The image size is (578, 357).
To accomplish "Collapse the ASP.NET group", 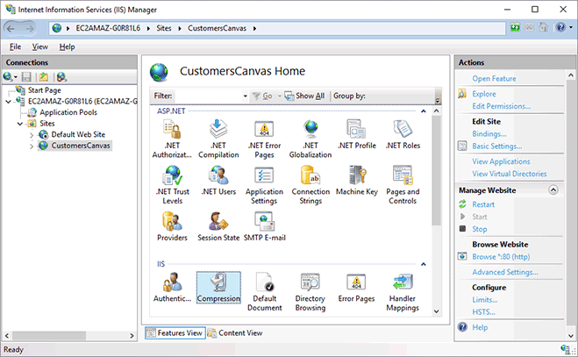I will point(423,111).
